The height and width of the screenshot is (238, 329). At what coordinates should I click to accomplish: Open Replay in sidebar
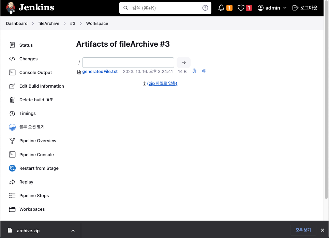(x=26, y=182)
